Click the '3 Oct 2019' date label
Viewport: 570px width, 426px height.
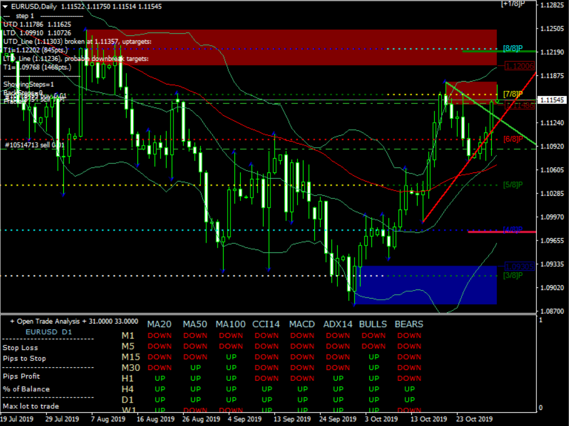(381, 419)
